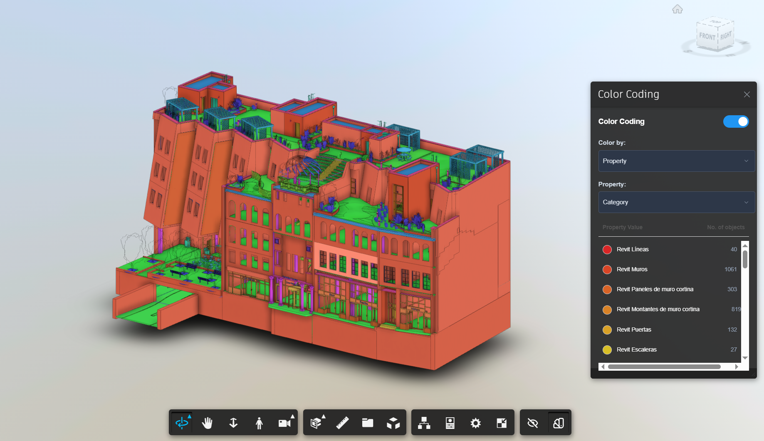
Task: Click the hidden-eye visibility tool
Action: pos(533,423)
